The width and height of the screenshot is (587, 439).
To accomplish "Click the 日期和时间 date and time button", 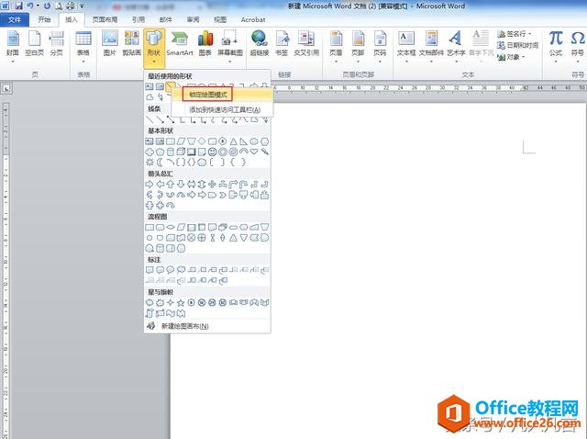I will click(517, 46).
